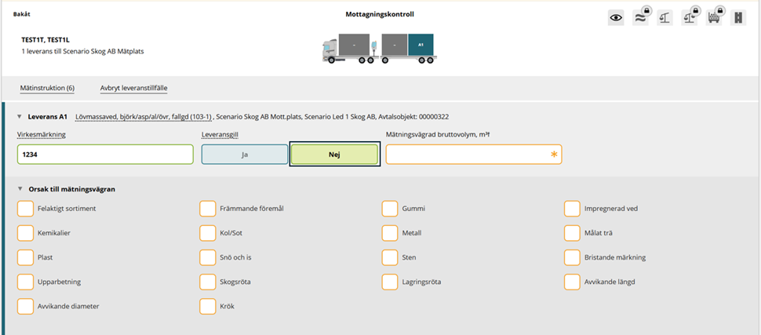The width and height of the screenshot is (761, 335).
Task: Click the road icon
Action: tap(738, 18)
